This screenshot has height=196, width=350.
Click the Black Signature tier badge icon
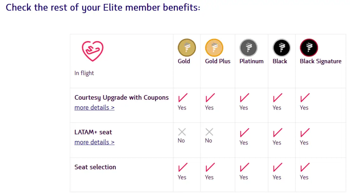click(309, 48)
